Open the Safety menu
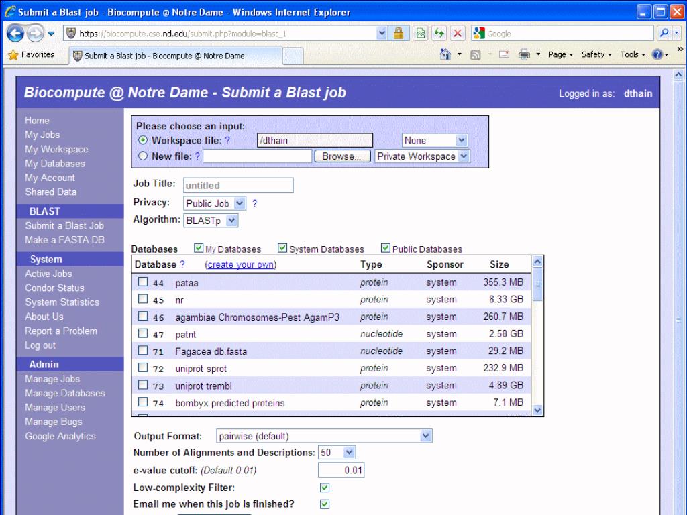This screenshot has width=687, height=515. tap(596, 55)
